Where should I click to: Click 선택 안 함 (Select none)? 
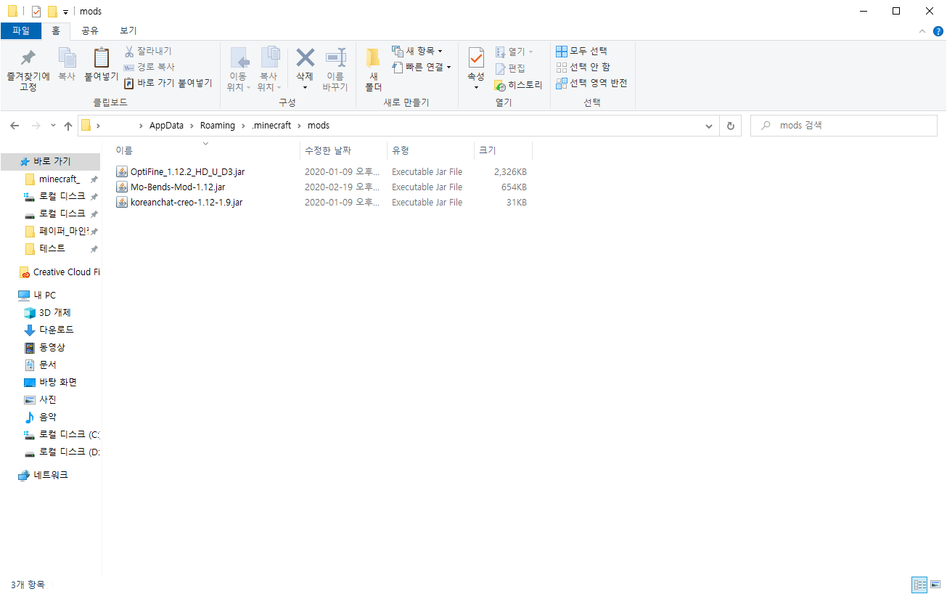583,67
